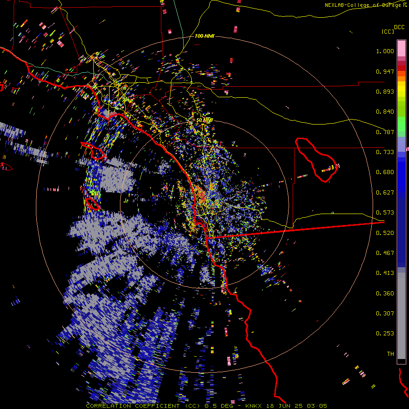Click the Correlation Coefficient caption at bottom
The height and width of the screenshot is (409, 409).
206,406
